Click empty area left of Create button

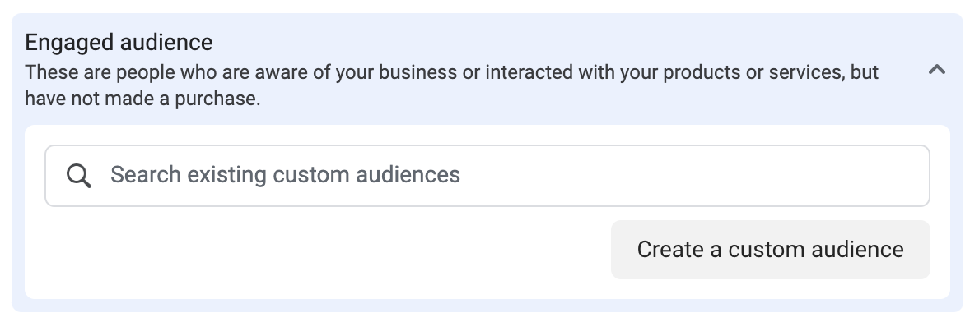click(322, 250)
